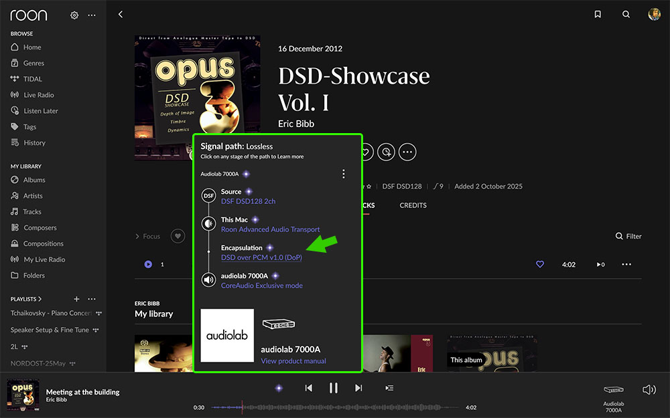Open signal path three-dot menu
The height and width of the screenshot is (418, 670).
(344, 174)
